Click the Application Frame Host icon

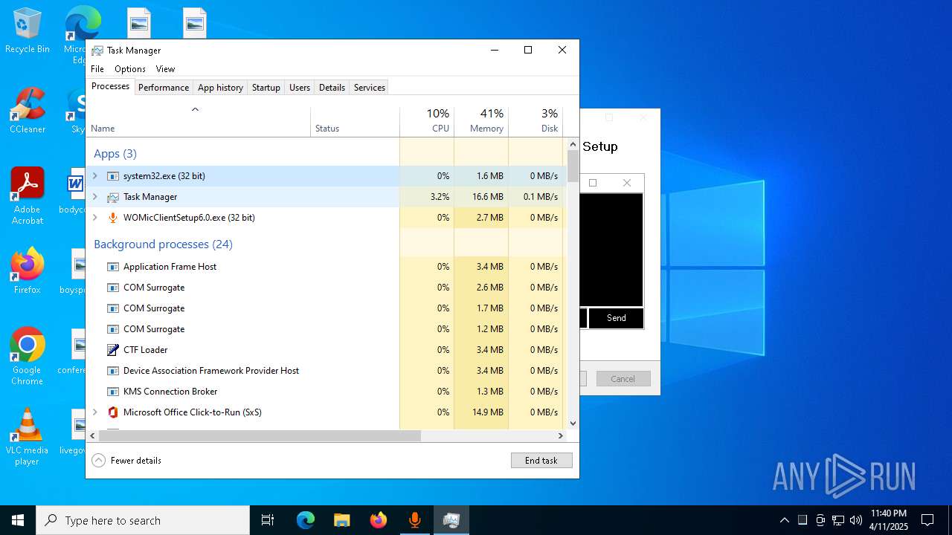click(113, 267)
